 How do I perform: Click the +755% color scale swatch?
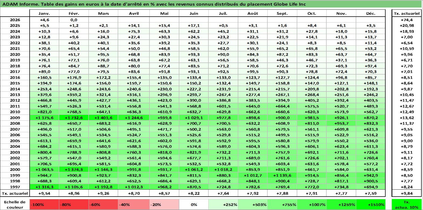pos(282,204)
